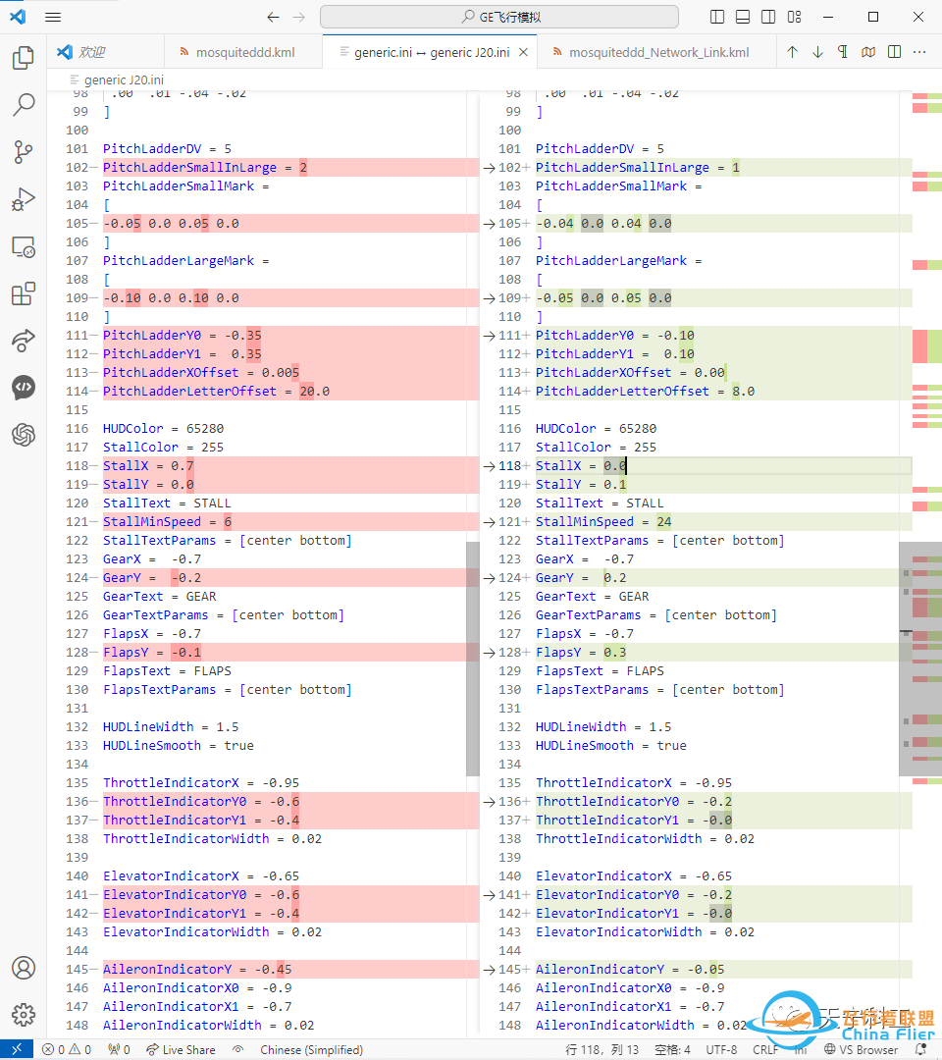942x1060 pixels.
Task: Click the diff overview ruler on the right
Action: (x=926, y=393)
